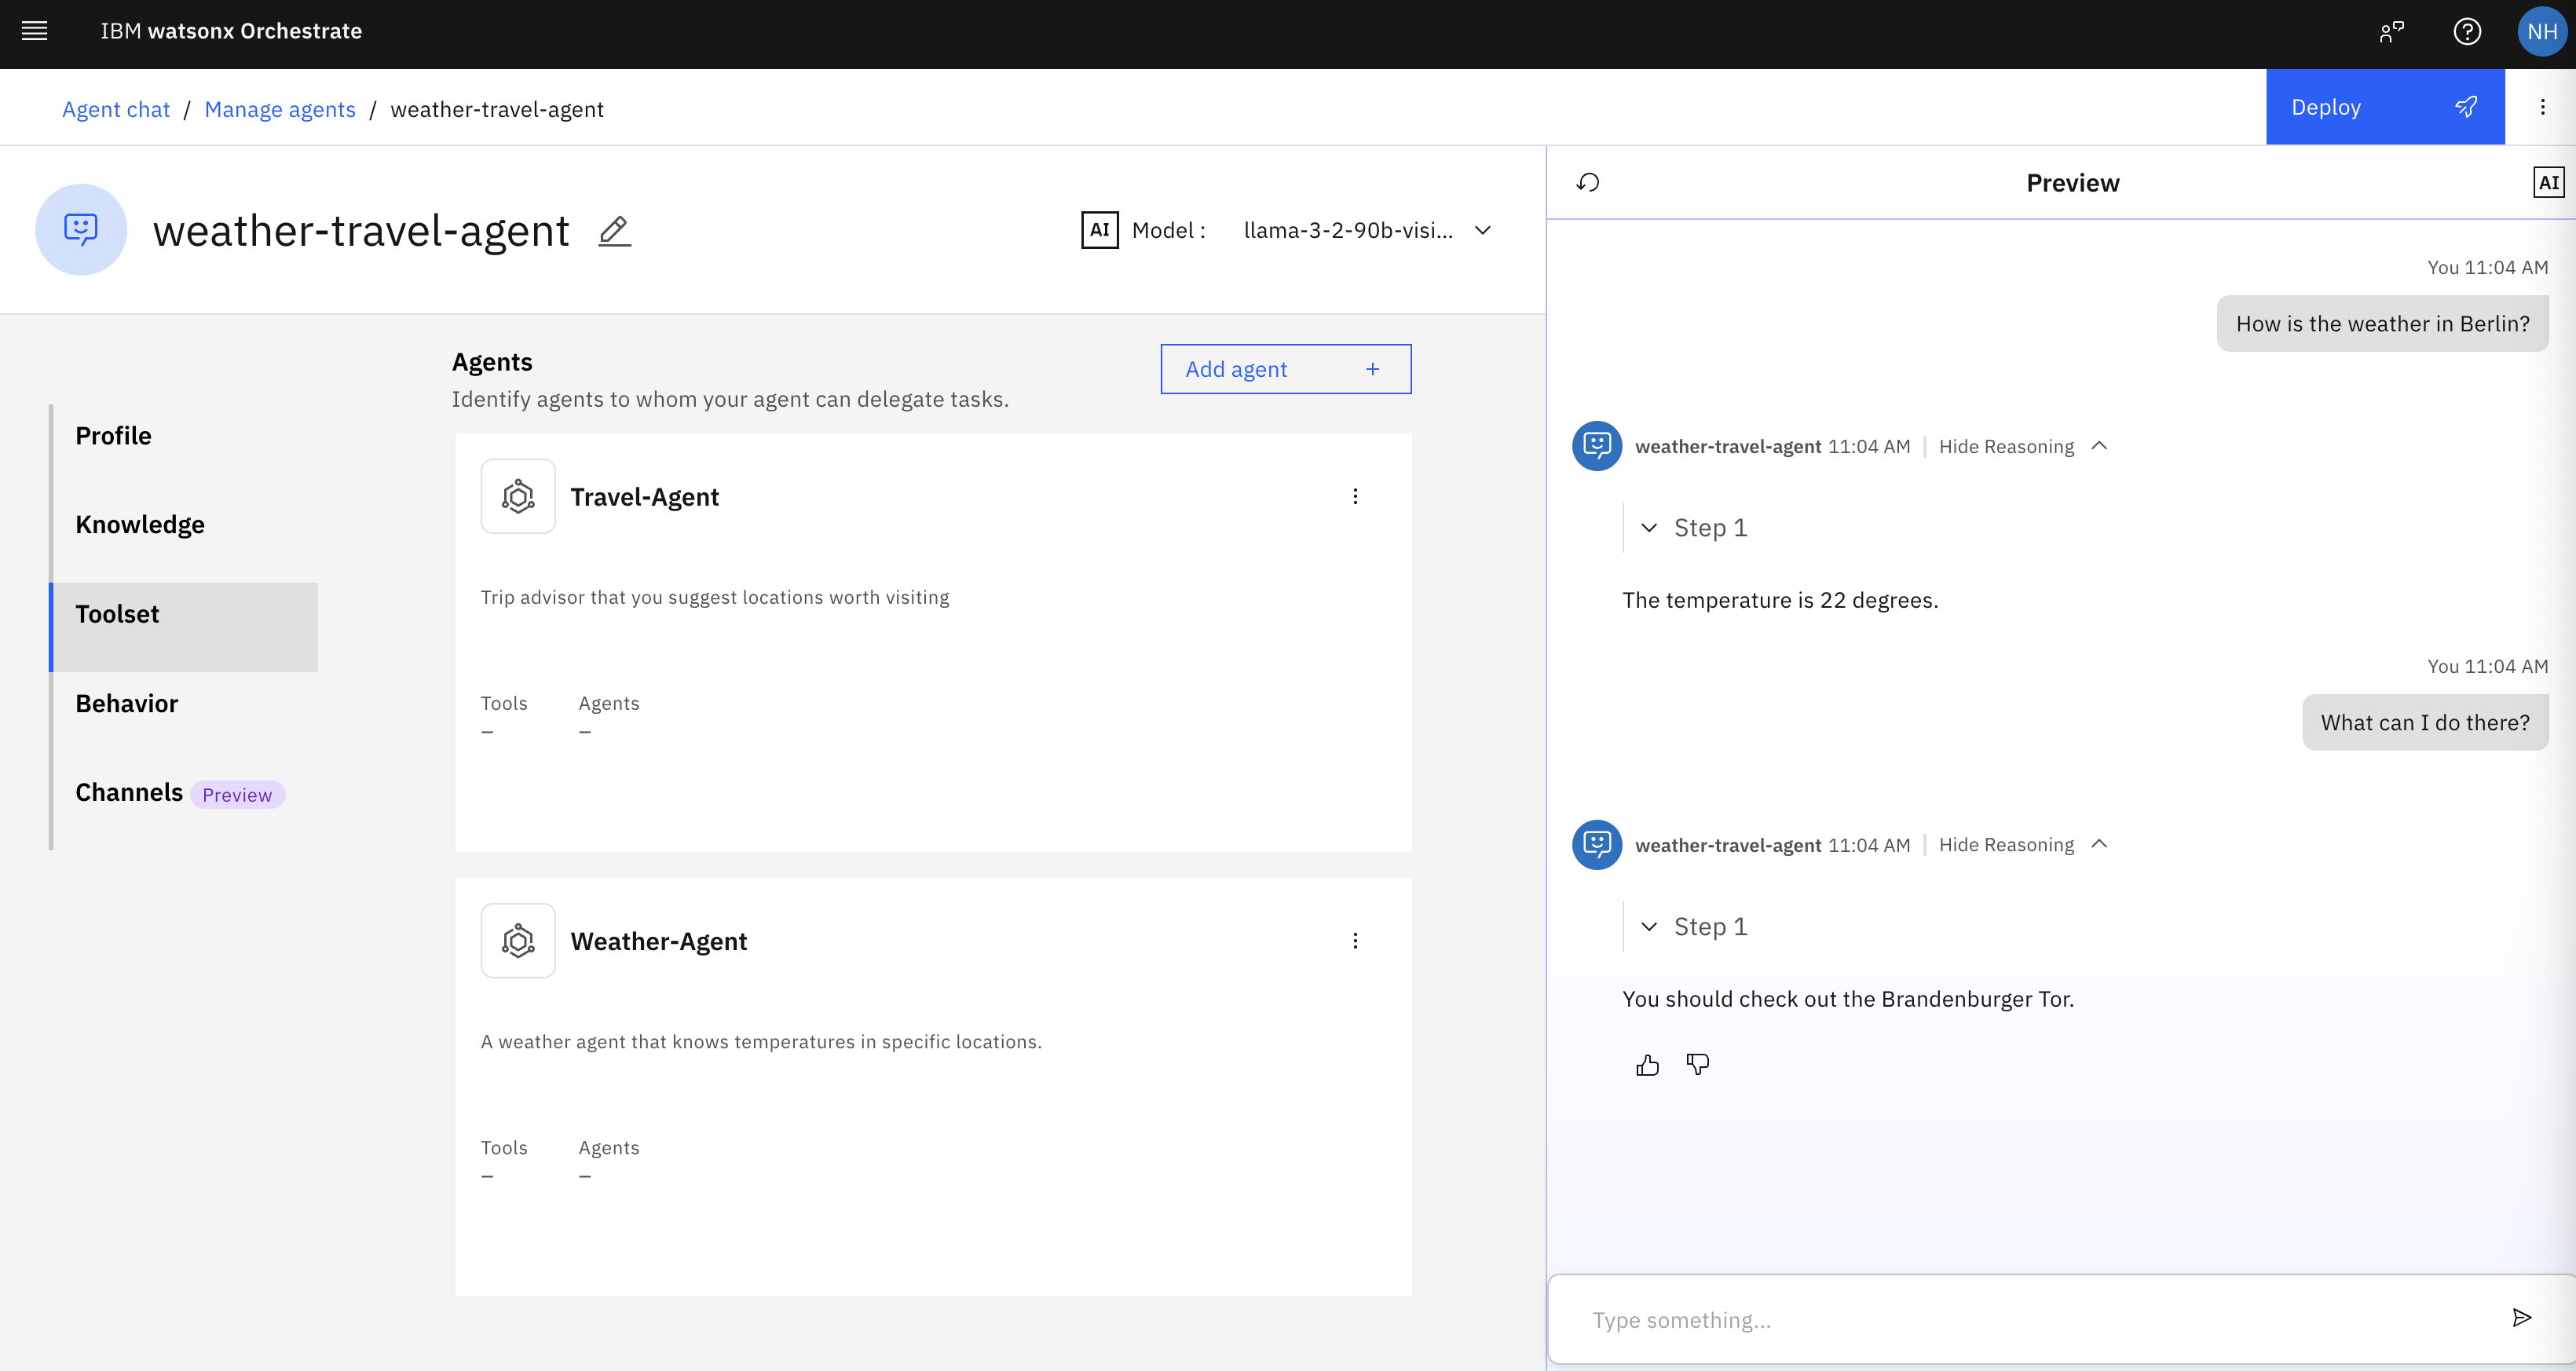Give thumbs up to the last response
The height and width of the screenshot is (1371, 2576).
pos(1647,1066)
